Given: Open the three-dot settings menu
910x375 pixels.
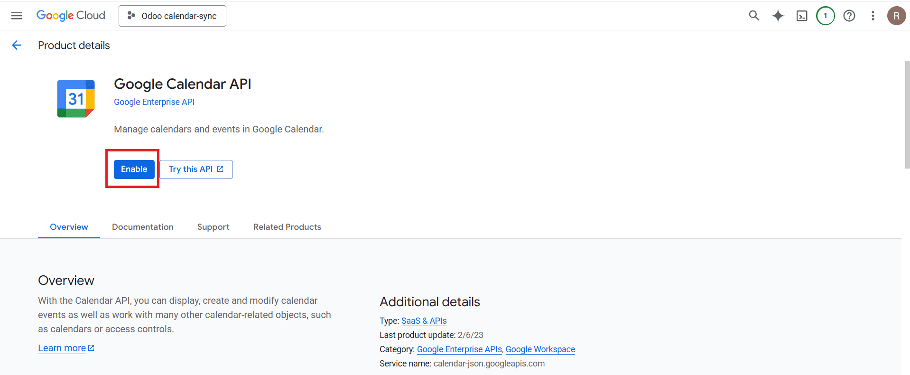Looking at the screenshot, I should (873, 16).
